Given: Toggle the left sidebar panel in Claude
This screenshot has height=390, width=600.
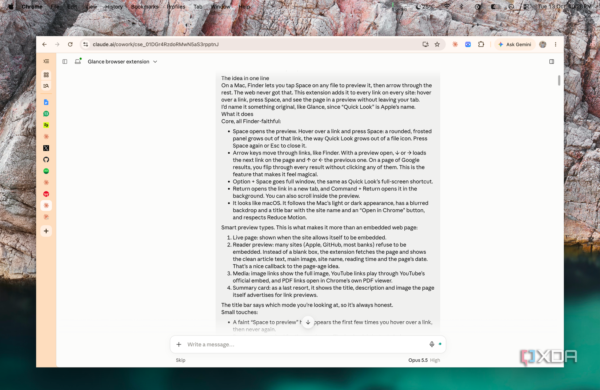Looking at the screenshot, I should [x=65, y=61].
